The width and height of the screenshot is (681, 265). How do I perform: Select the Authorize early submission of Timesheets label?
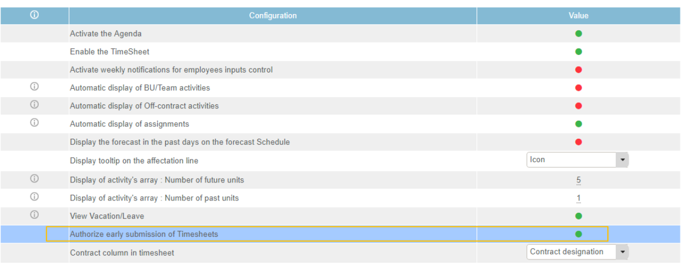[x=144, y=234]
